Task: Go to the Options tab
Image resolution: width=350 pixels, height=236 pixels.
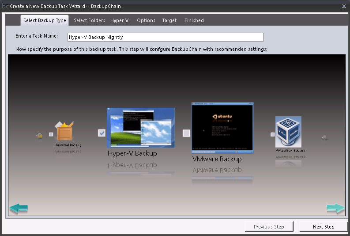Action: pos(146,20)
